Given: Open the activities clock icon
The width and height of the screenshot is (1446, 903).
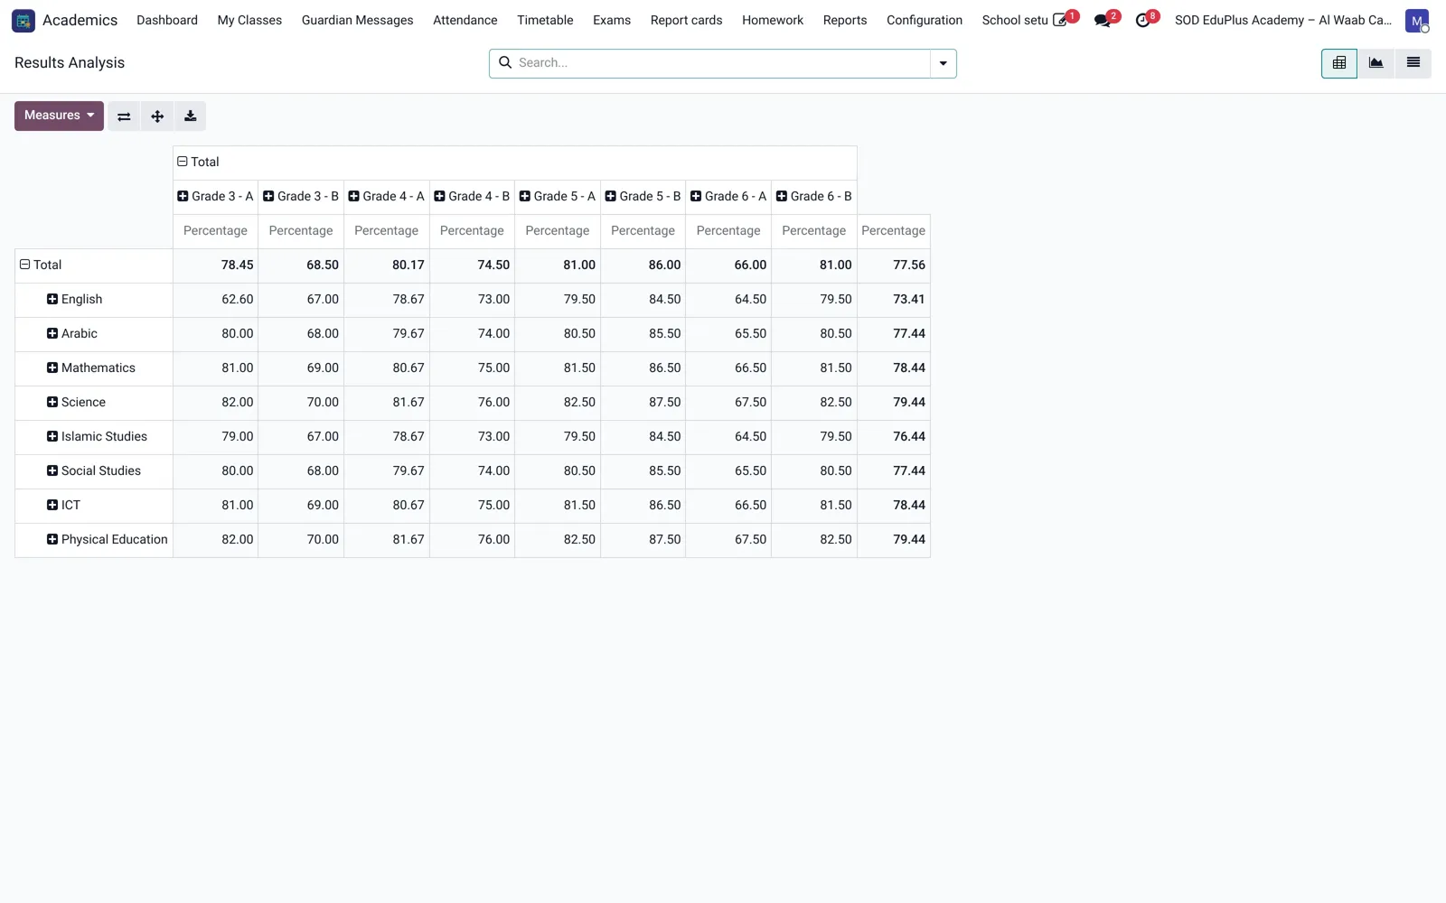Looking at the screenshot, I should coord(1143,20).
